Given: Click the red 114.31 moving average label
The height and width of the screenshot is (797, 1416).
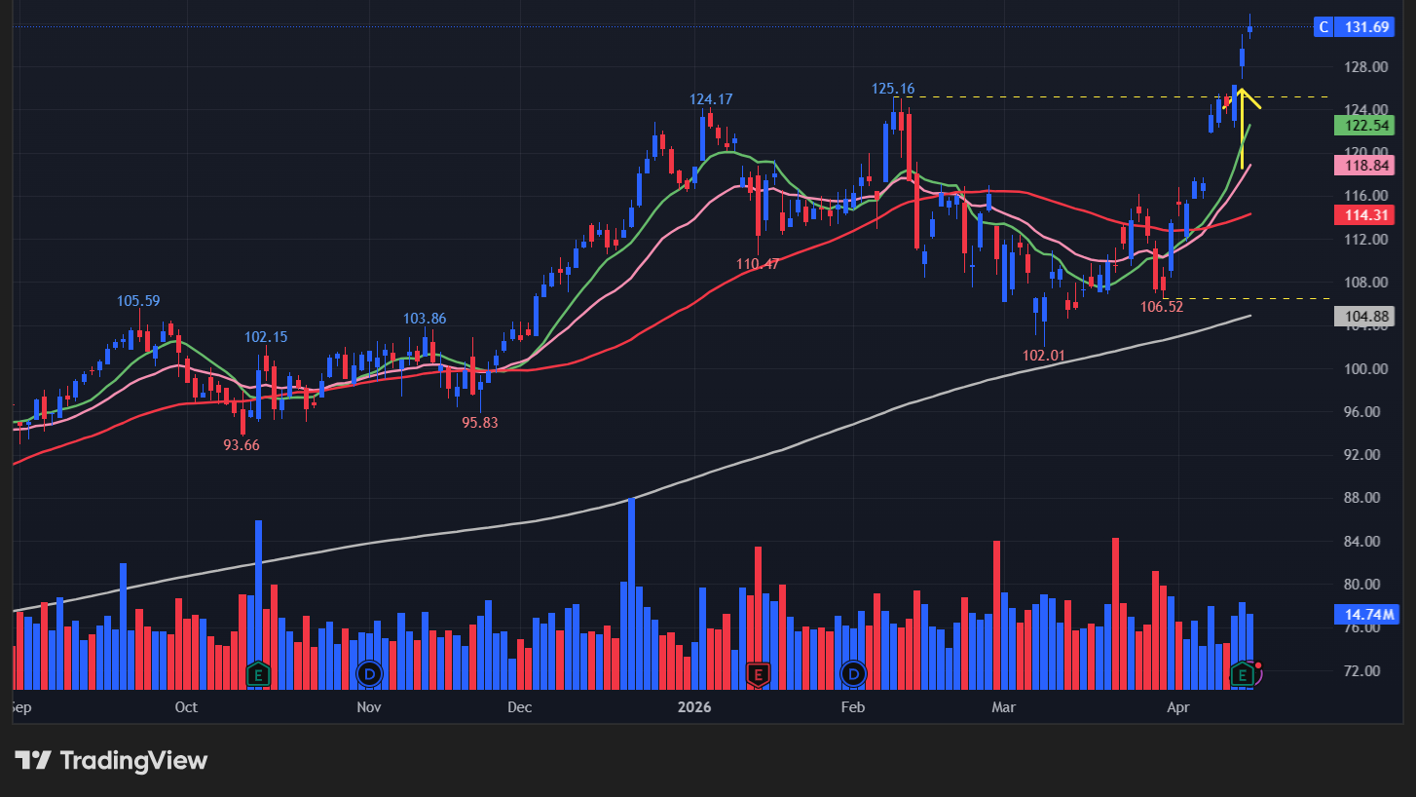Looking at the screenshot, I should click(1361, 215).
